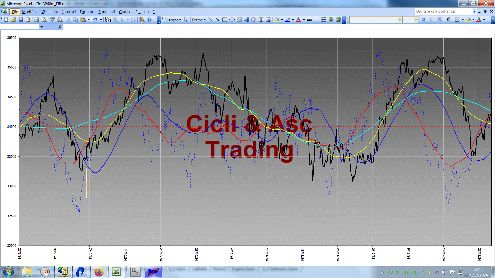This screenshot has height=278, width=495.
Task: Open Print Preview from the toolbar
Action: [x=44, y=20]
